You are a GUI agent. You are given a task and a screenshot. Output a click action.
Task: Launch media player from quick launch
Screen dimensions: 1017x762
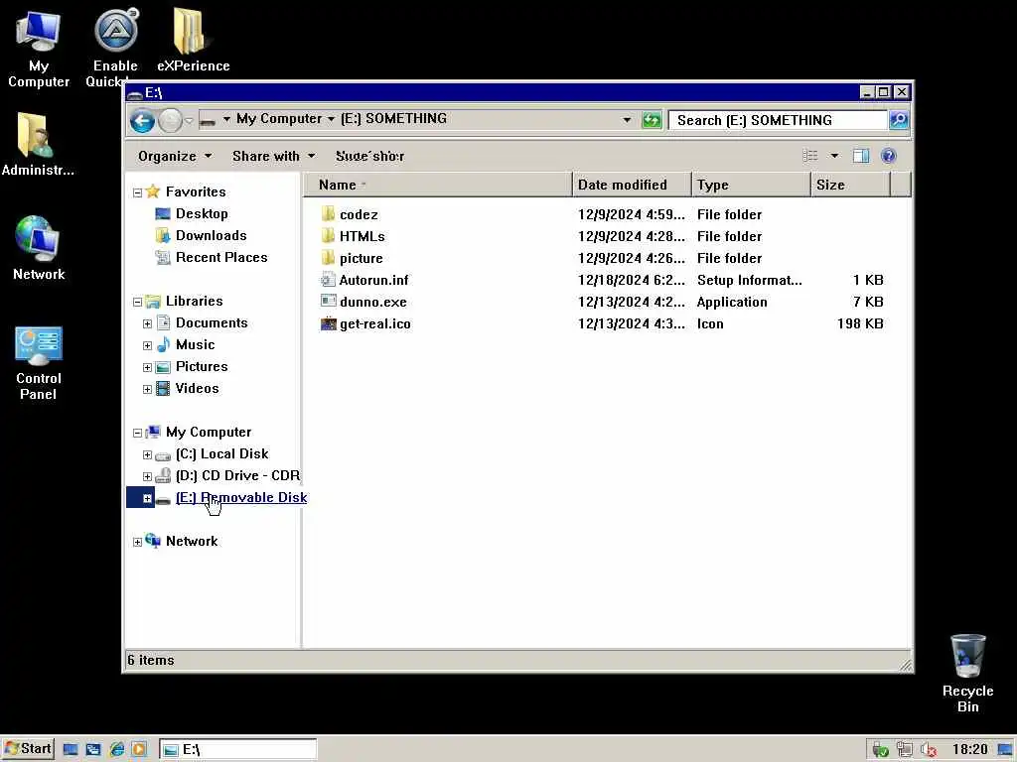click(x=139, y=750)
